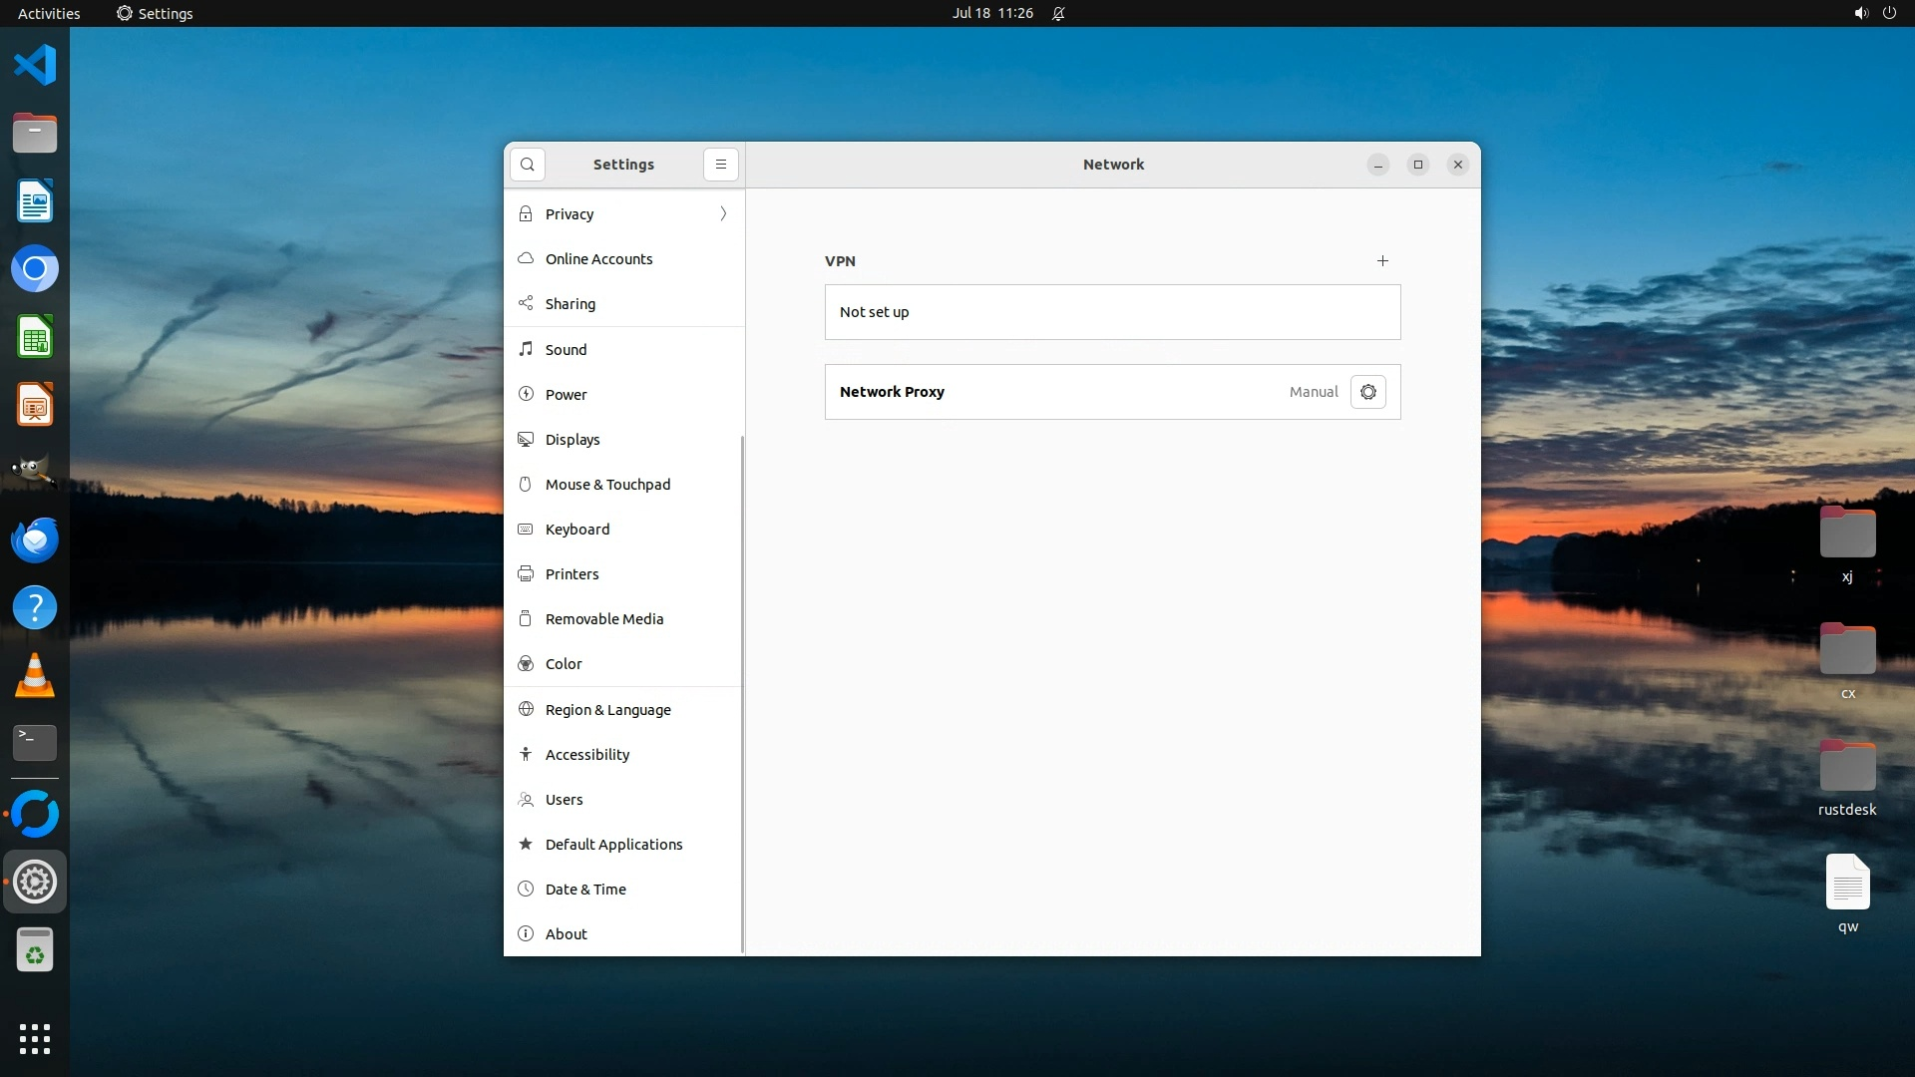
Task: Select the qw text file on desktop
Action: (x=1846, y=884)
